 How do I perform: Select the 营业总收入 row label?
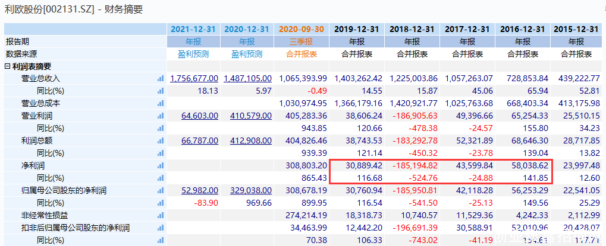pyautogui.click(x=40, y=78)
